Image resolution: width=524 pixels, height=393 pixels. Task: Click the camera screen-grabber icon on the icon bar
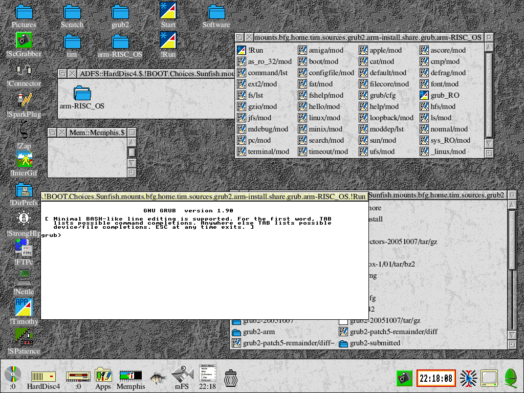point(404,378)
